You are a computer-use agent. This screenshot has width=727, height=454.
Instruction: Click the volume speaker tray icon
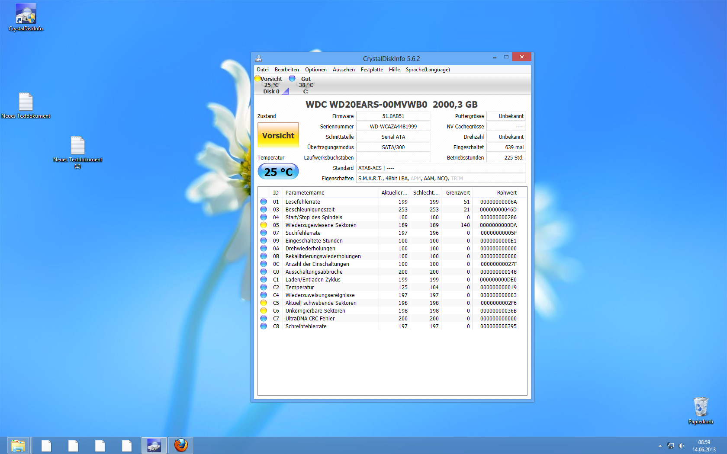(682, 446)
